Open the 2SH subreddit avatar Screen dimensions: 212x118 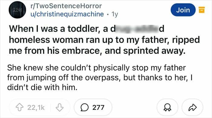(x=18, y=10)
